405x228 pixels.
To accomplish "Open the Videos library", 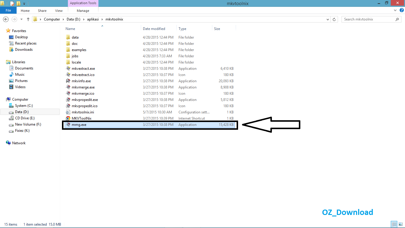I will [20, 87].
